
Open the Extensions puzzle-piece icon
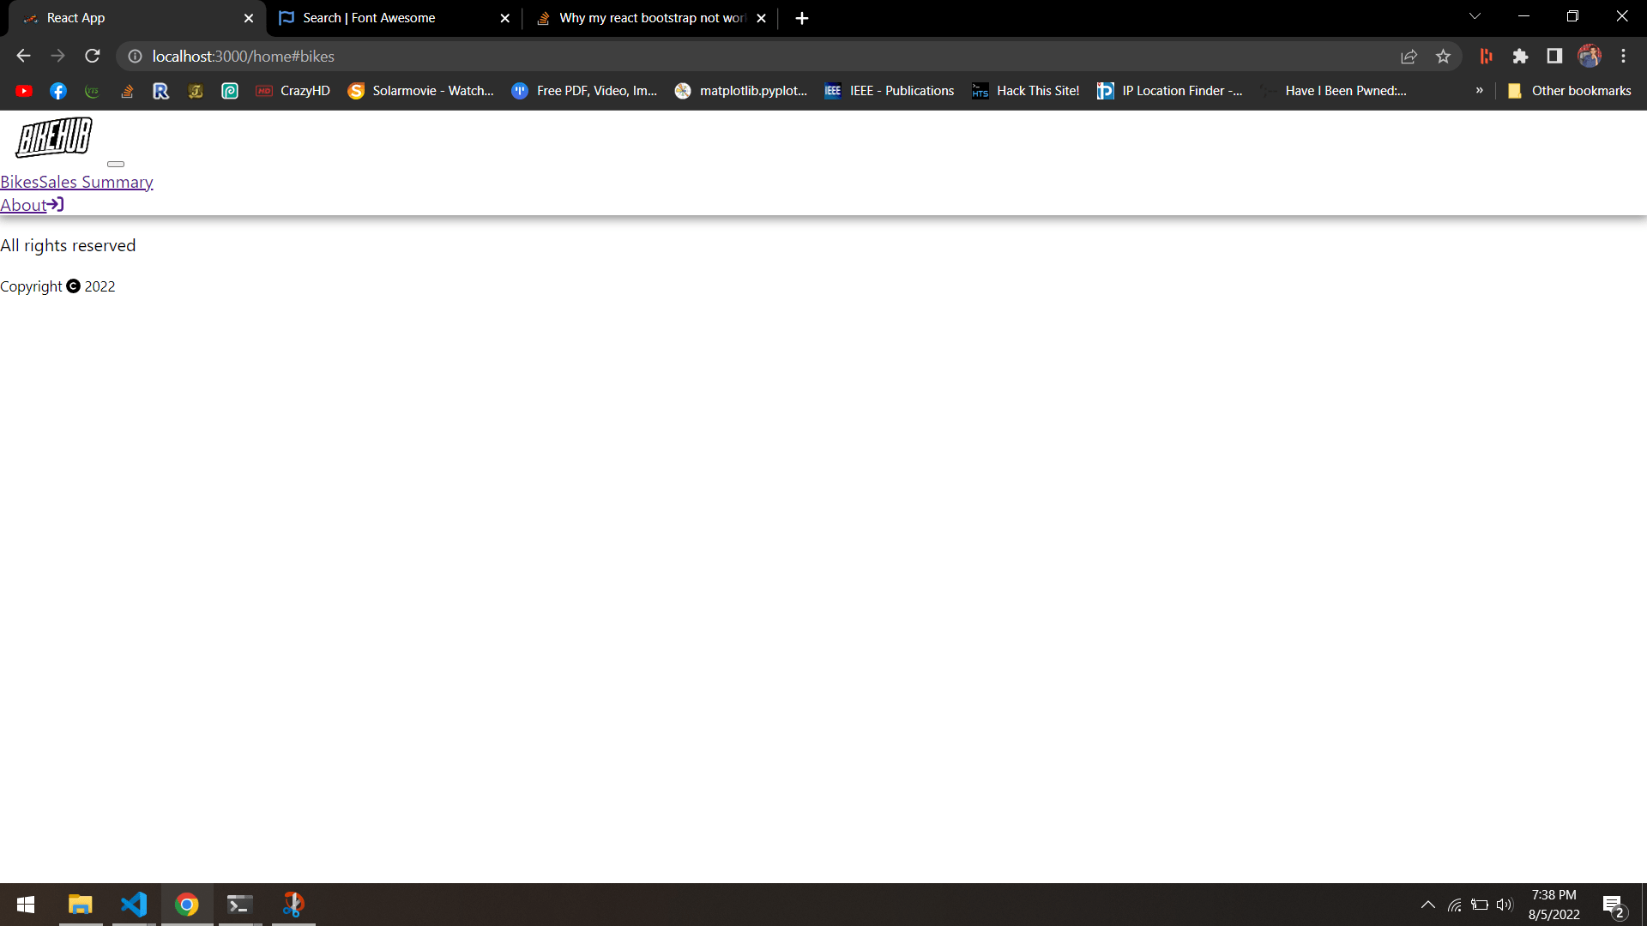[1521, 56]
